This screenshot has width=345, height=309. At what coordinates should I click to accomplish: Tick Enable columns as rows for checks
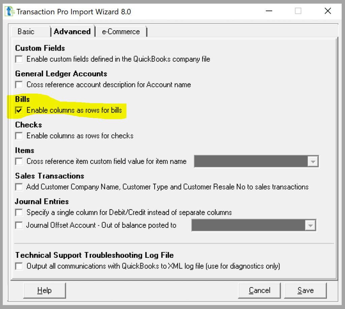pos(19,136)
